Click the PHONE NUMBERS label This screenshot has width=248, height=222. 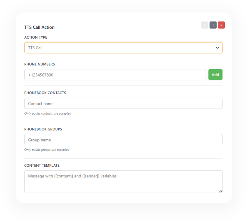pyautogui.click(x=39, y=64)
